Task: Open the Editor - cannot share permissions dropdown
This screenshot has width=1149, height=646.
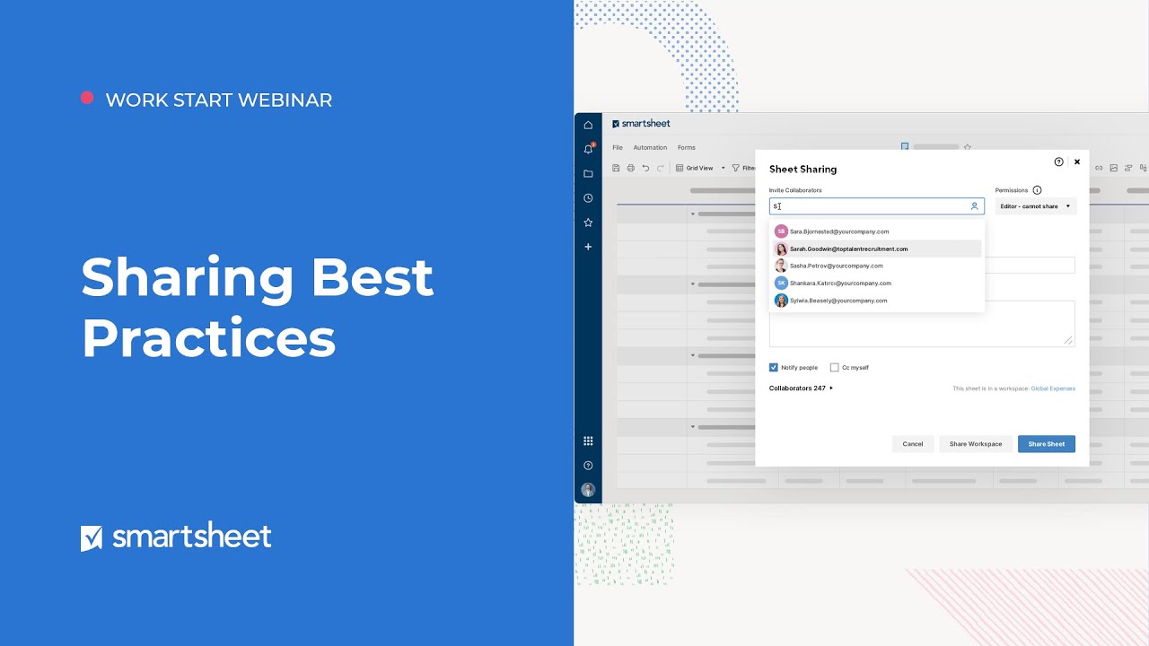Action: [1035, 206]
